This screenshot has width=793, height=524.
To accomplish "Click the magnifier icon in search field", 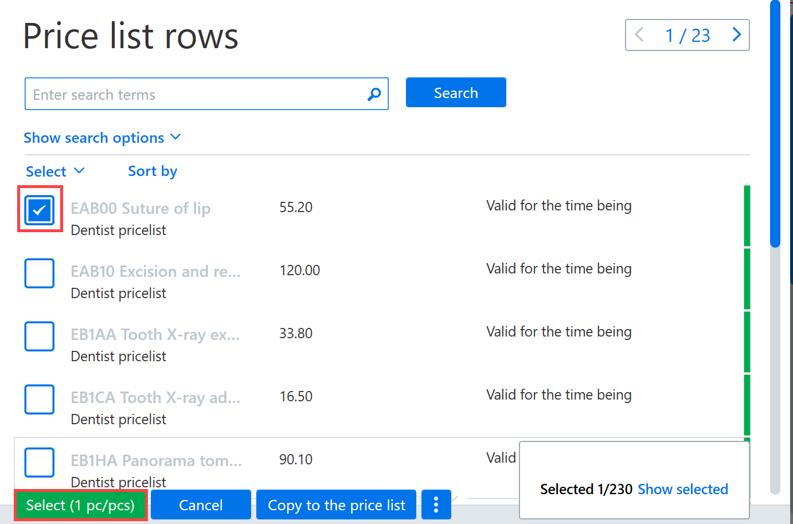I will point(374,94).
